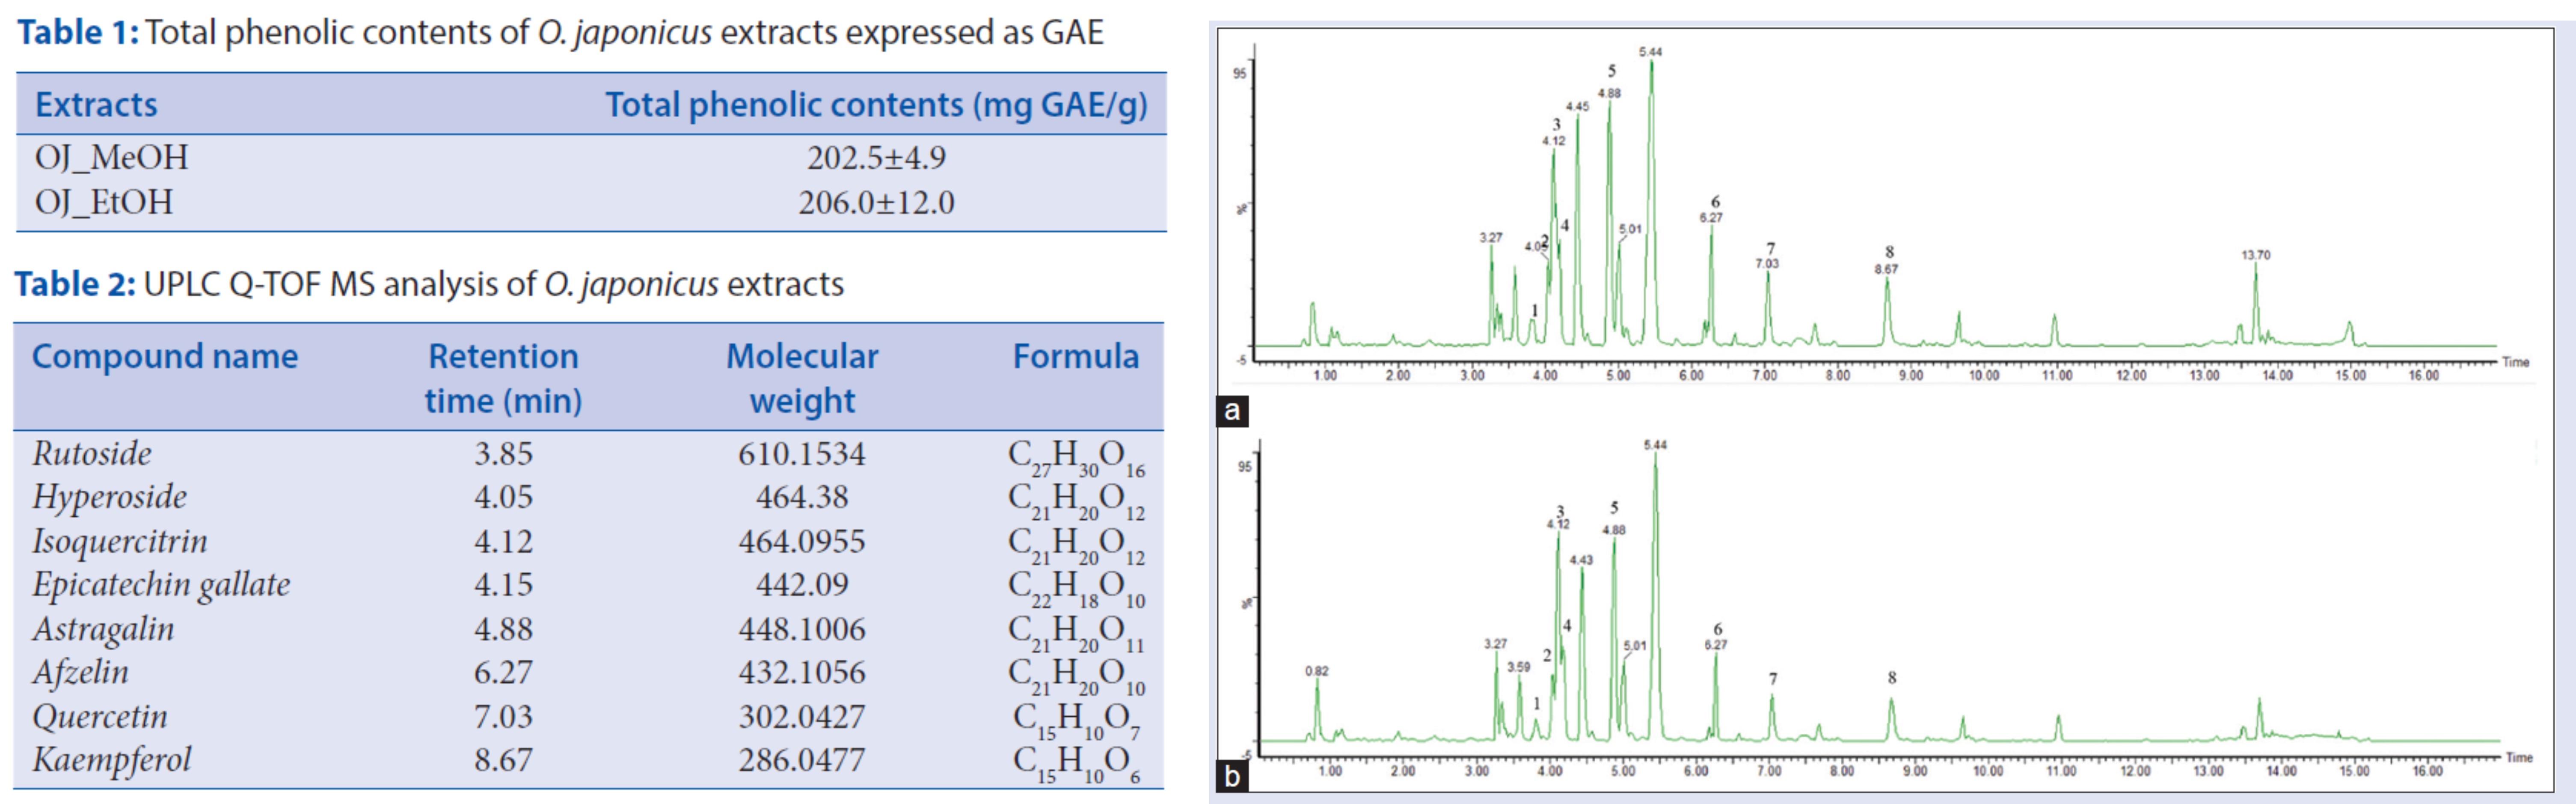Click the 'Time' axis label of chromatogram b
Viewport: 2576px width, 804px height.
pos(2519,758)
